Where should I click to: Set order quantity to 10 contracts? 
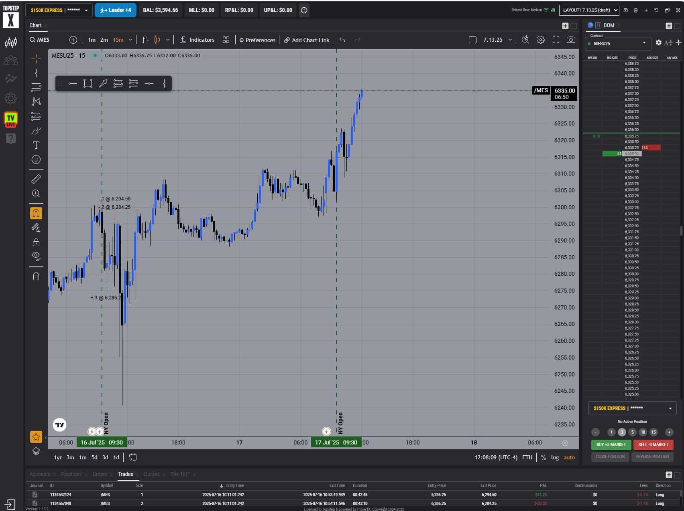pyautogui.click(x=643, y=432)
